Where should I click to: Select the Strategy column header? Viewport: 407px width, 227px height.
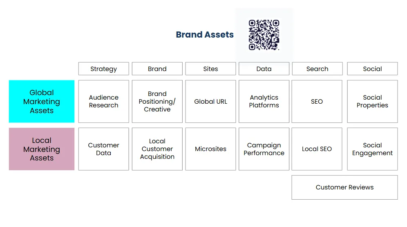point(103,69)
